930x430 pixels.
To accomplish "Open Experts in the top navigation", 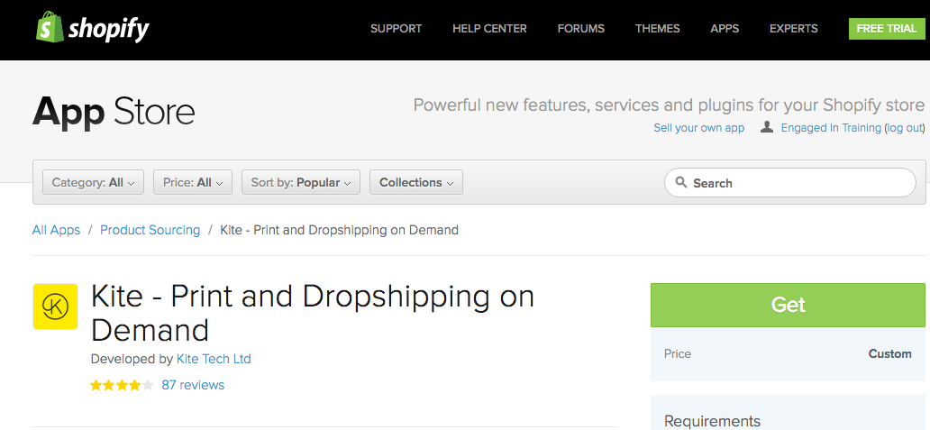I will coord(793,29).
